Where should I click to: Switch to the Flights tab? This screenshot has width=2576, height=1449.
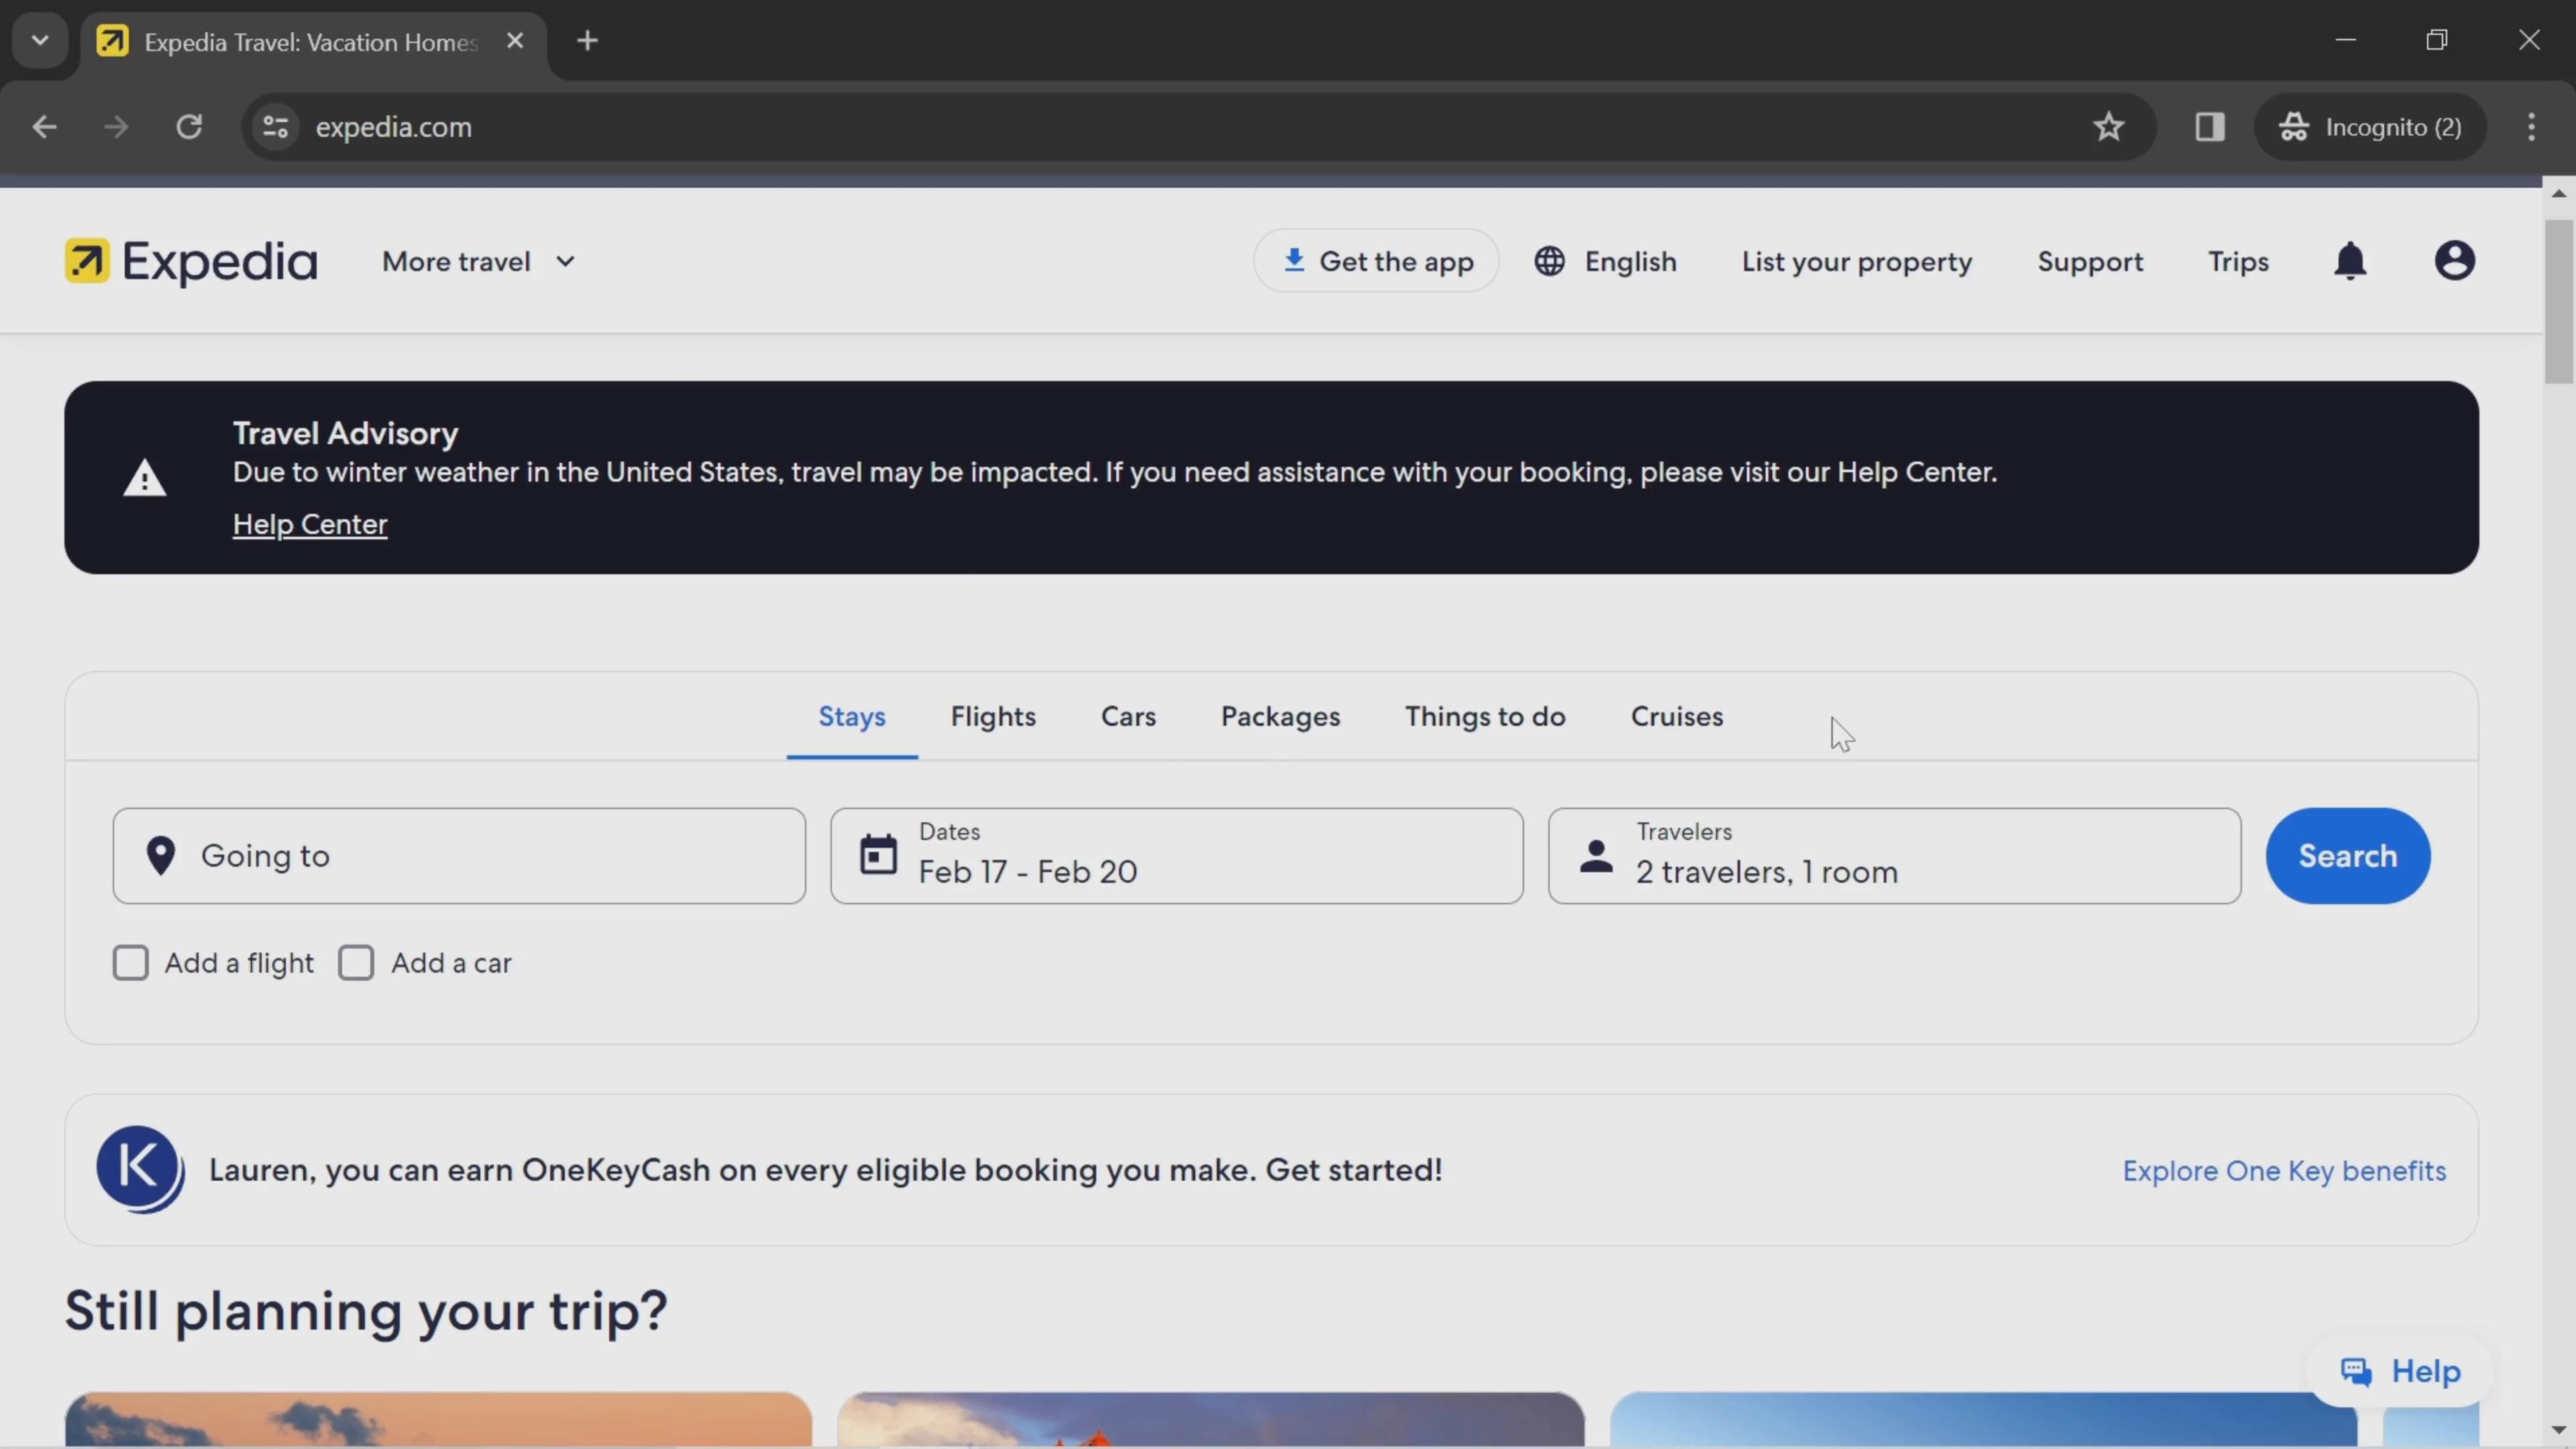click(993, 714)
